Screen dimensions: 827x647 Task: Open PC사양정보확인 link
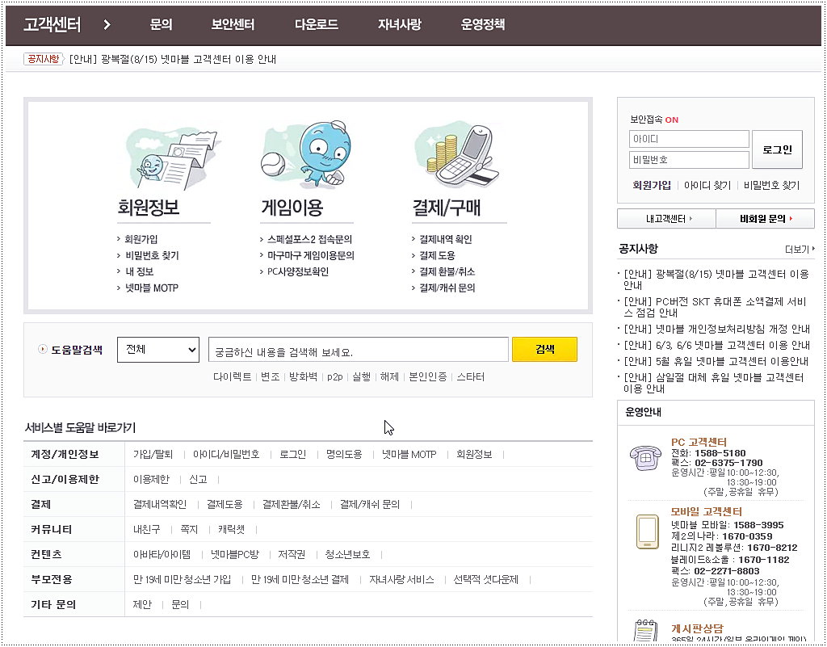tap(297, 271)
